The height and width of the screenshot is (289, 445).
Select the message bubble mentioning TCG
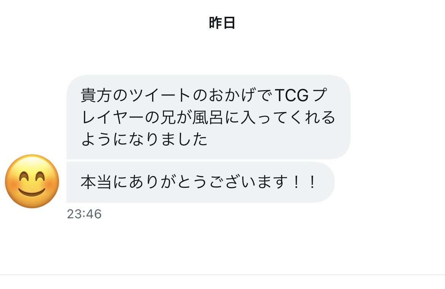pos(208,117)
